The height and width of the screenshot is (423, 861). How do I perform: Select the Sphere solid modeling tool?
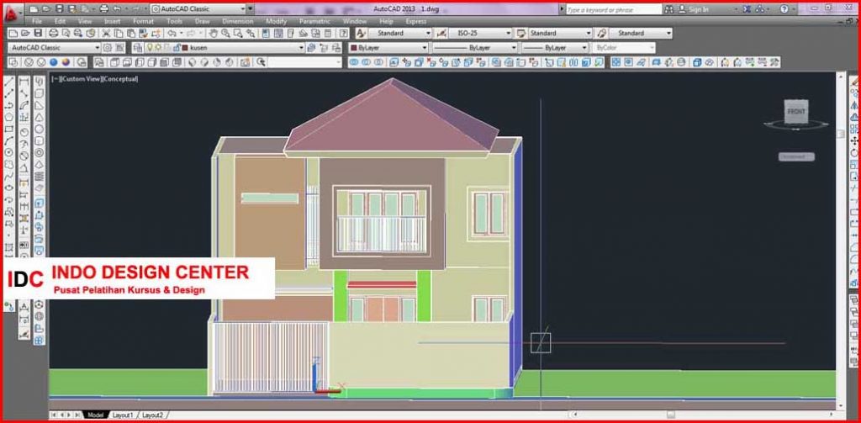tap(40, 130)
